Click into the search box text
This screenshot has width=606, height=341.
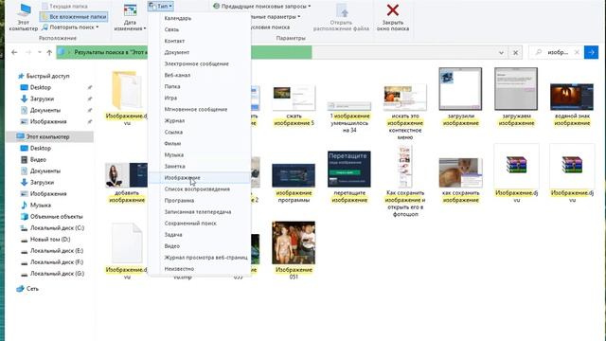(558, 52)
